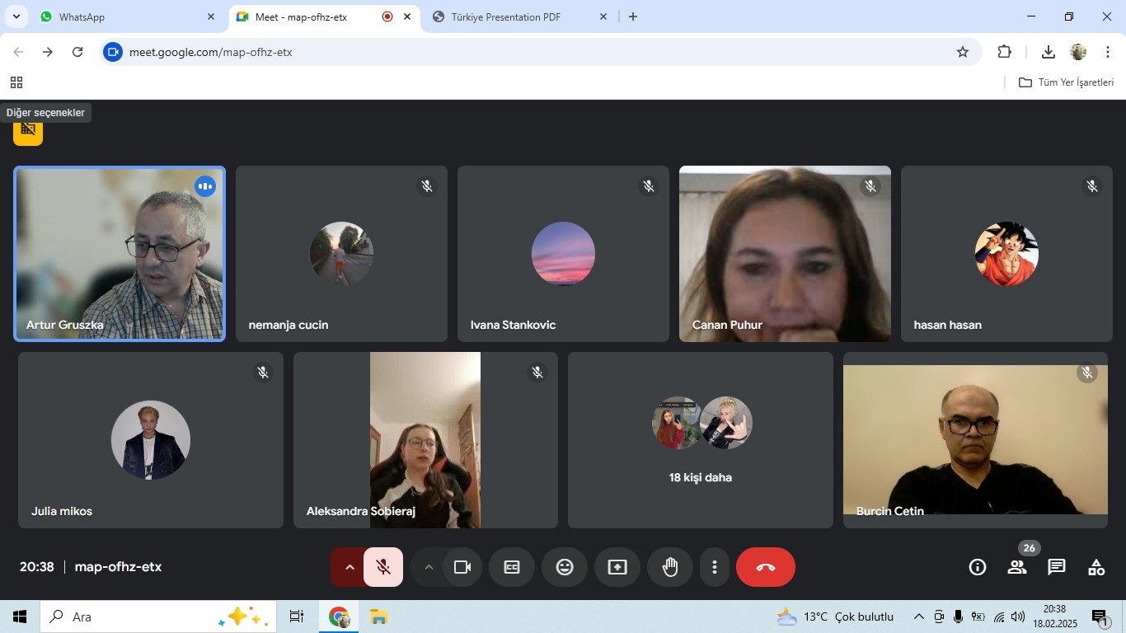Toggle the muted microphone button
This screenshot has width=1126, height=633.
383,567
